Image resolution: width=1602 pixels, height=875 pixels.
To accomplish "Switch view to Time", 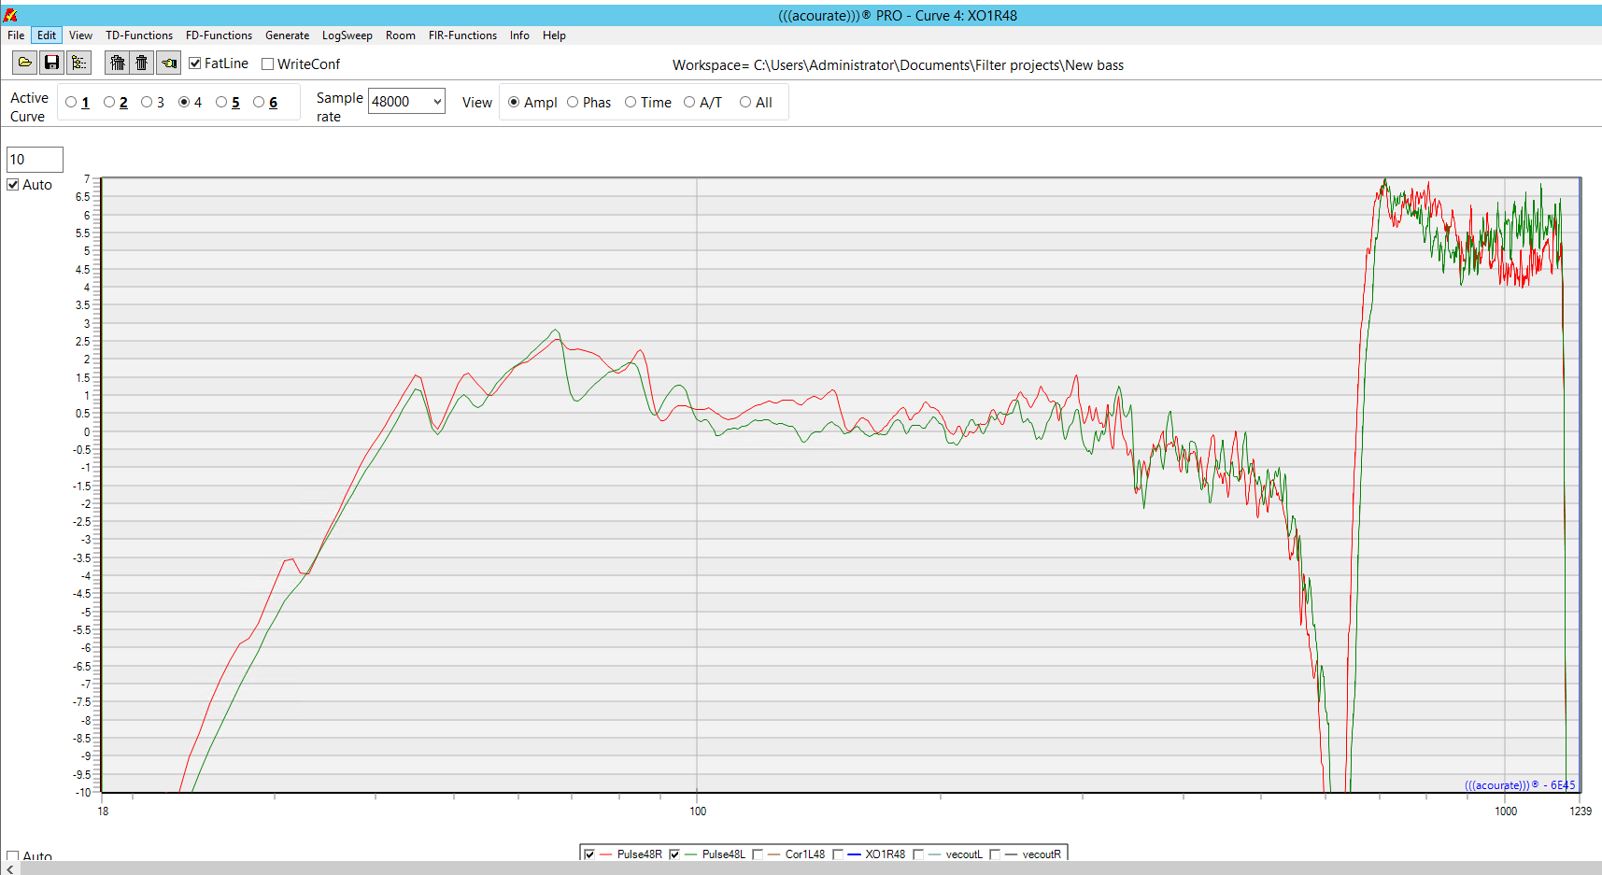I will (631, 103).
